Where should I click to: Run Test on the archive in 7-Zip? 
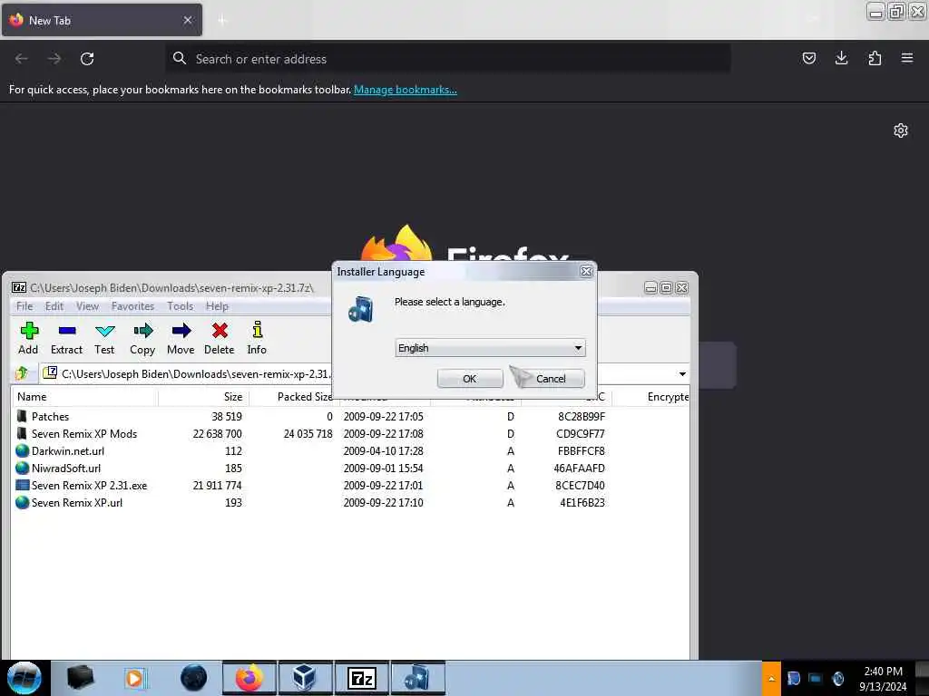pyautogui.click(x=104, y=339)
